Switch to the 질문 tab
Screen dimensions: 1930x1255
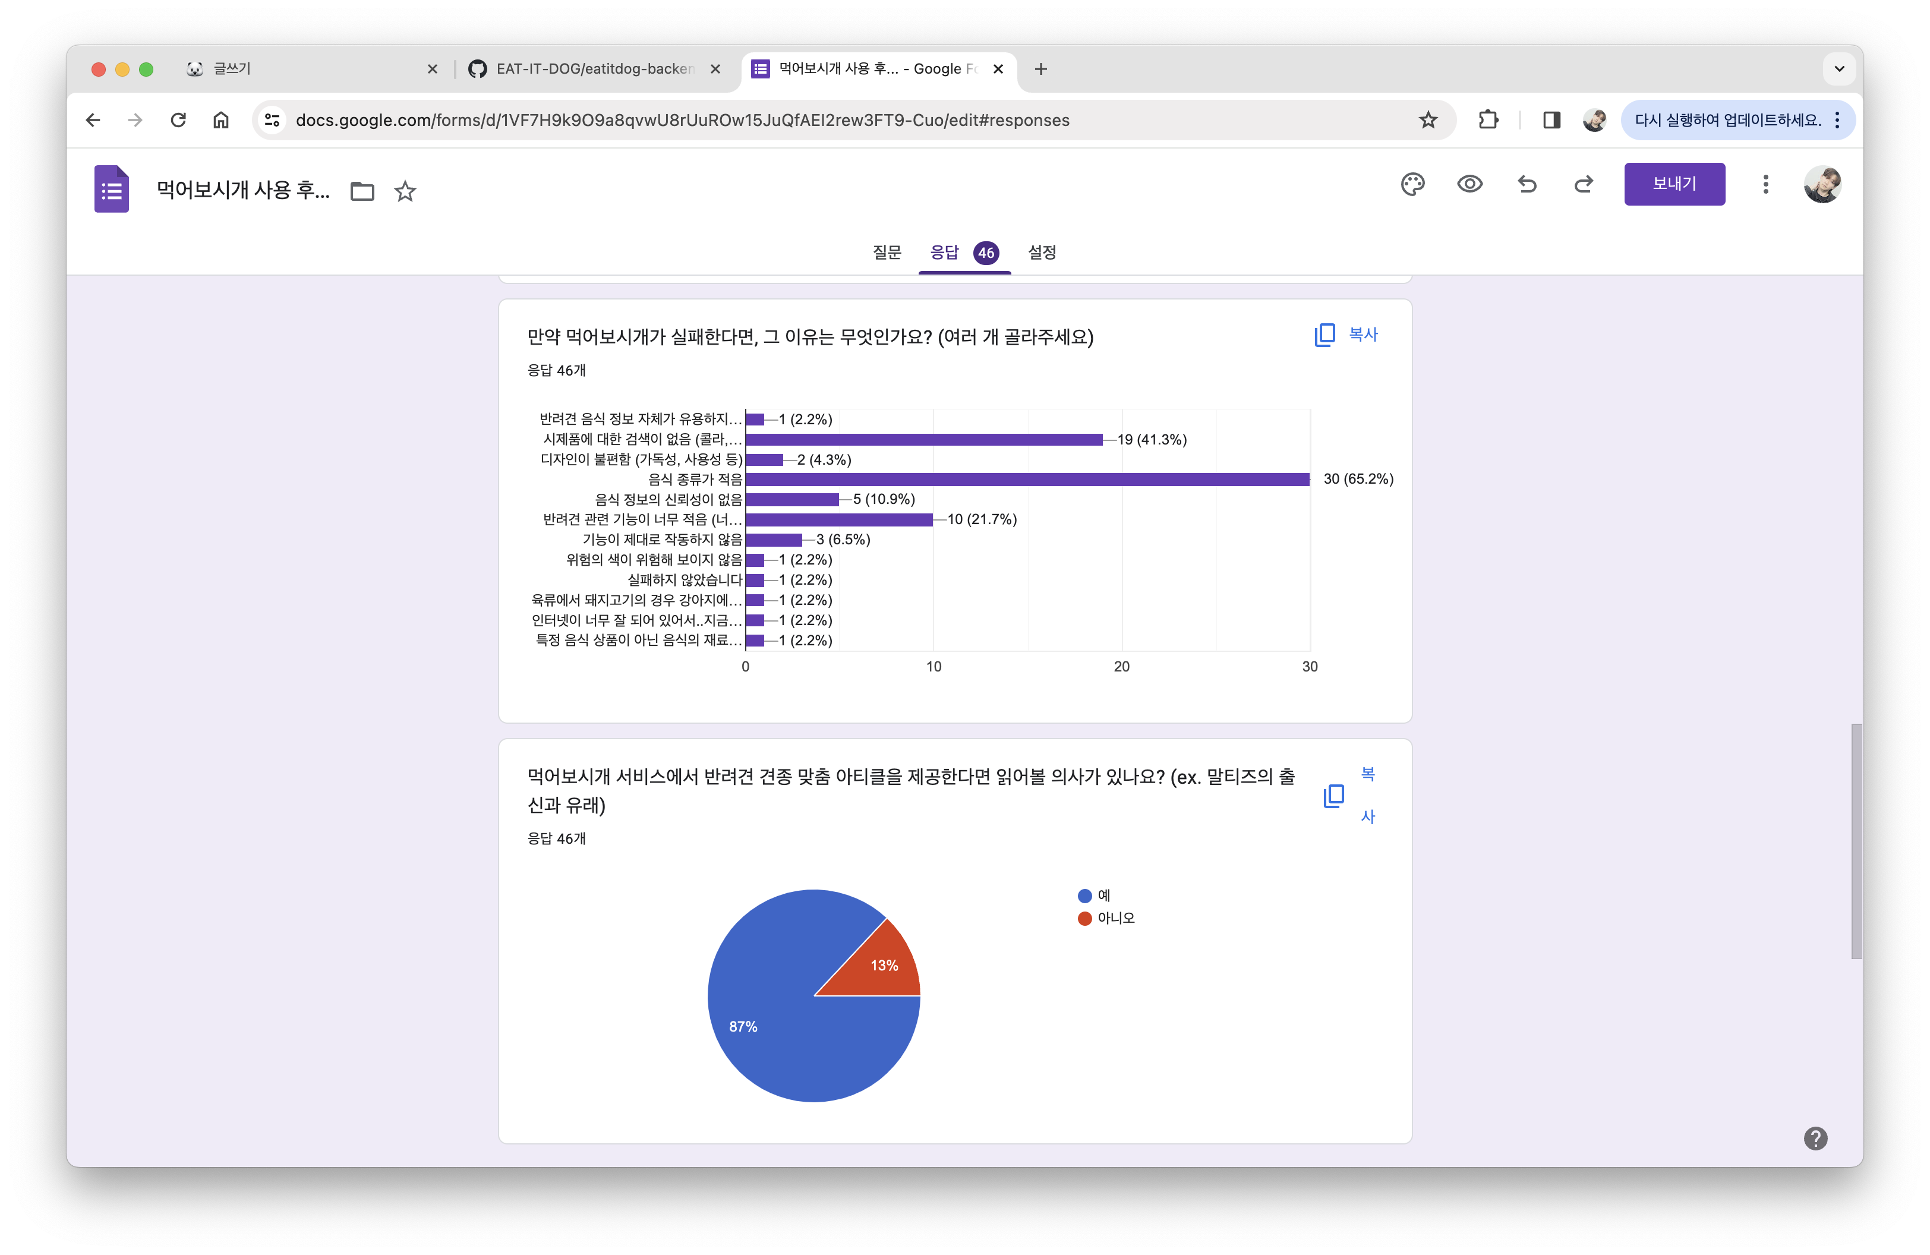(887, 252)
